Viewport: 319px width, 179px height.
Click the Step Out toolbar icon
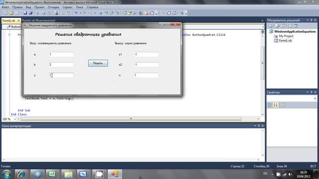click(117, 13)
